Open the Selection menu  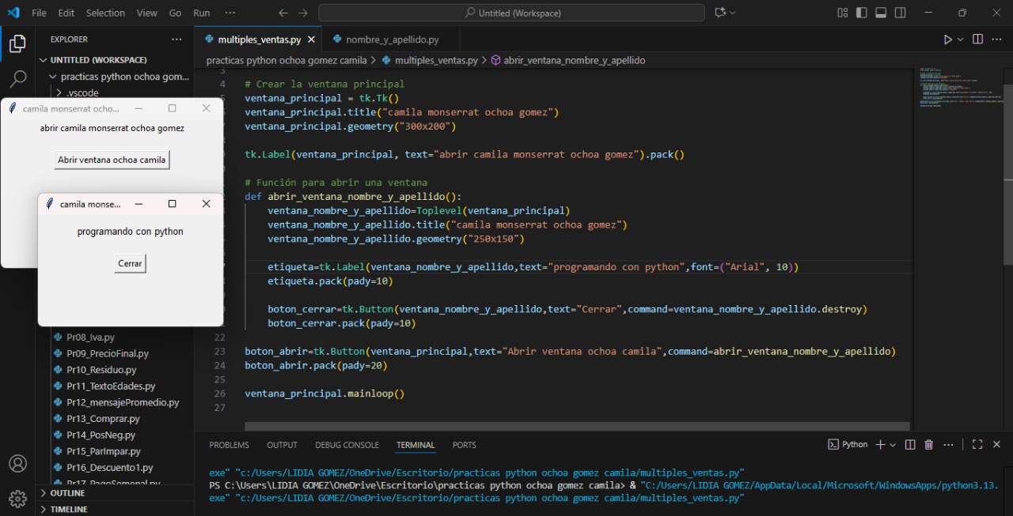[105, 13]
